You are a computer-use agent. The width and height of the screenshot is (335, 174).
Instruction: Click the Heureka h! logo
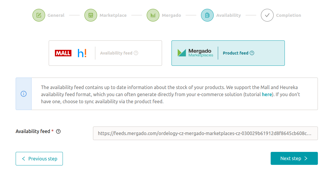(x=82, y=53)
